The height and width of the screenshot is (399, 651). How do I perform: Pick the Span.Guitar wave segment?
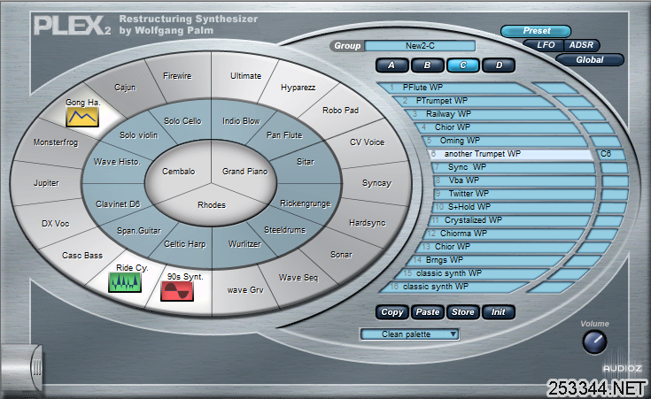point(139,231)
